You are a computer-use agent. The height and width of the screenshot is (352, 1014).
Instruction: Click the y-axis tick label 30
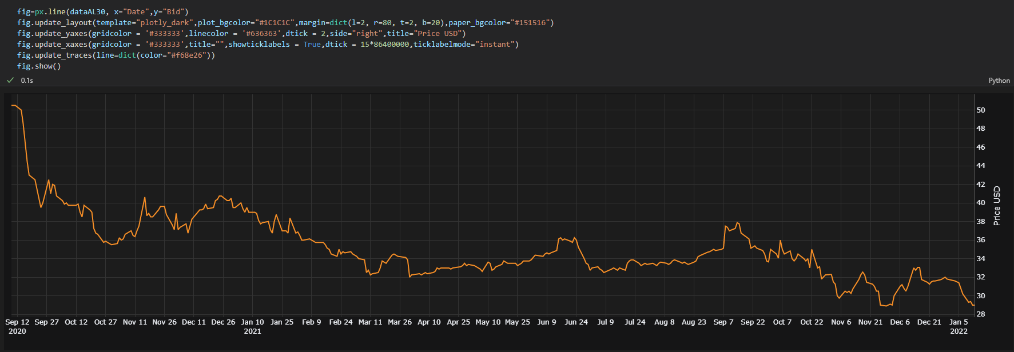click(x=981, y=295)
